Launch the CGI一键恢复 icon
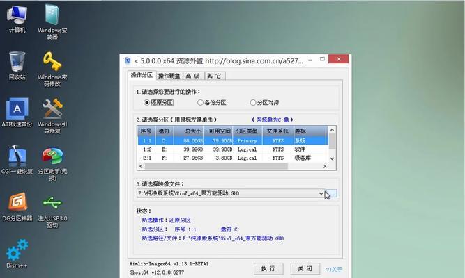The height and width of the screenshot is (278, 465). (17, 160)
